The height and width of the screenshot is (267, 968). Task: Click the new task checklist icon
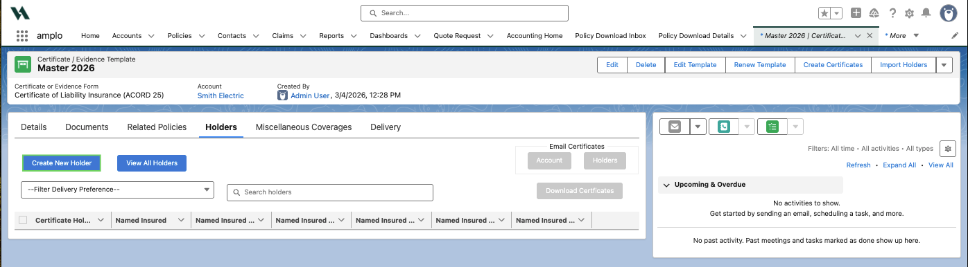(772, 127)
